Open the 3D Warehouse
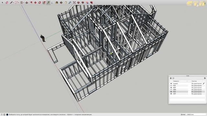 [x=78, y=3]
